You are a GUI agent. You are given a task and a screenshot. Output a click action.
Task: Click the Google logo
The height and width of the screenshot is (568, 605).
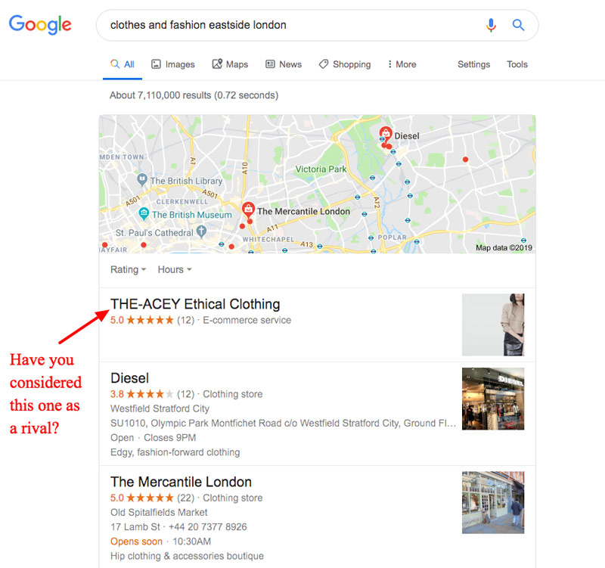click(40, 25)
